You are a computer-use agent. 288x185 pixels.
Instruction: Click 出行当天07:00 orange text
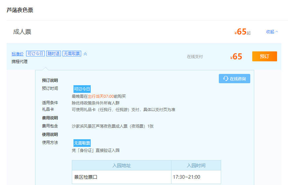101,96
